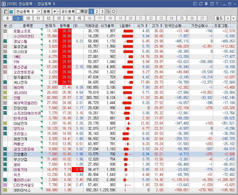This screenshot has height=195, width=238.
Task: Open the grid layout icon in title bar
Action: [212, 4]
